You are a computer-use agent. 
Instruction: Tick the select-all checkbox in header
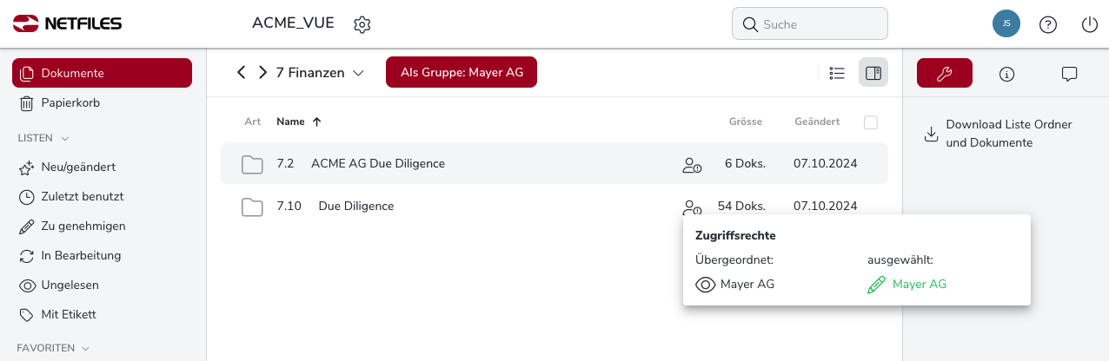point(871,122)
